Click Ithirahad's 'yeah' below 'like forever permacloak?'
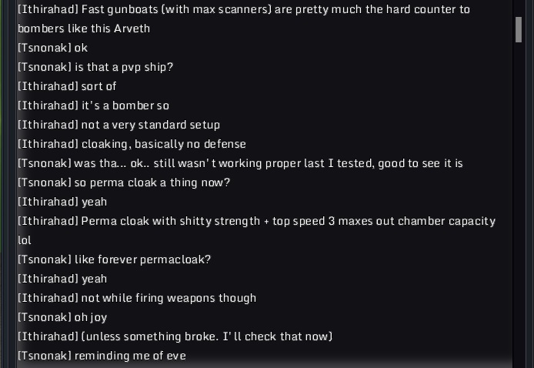Screen dimensions: 534x368 point(95,279)
